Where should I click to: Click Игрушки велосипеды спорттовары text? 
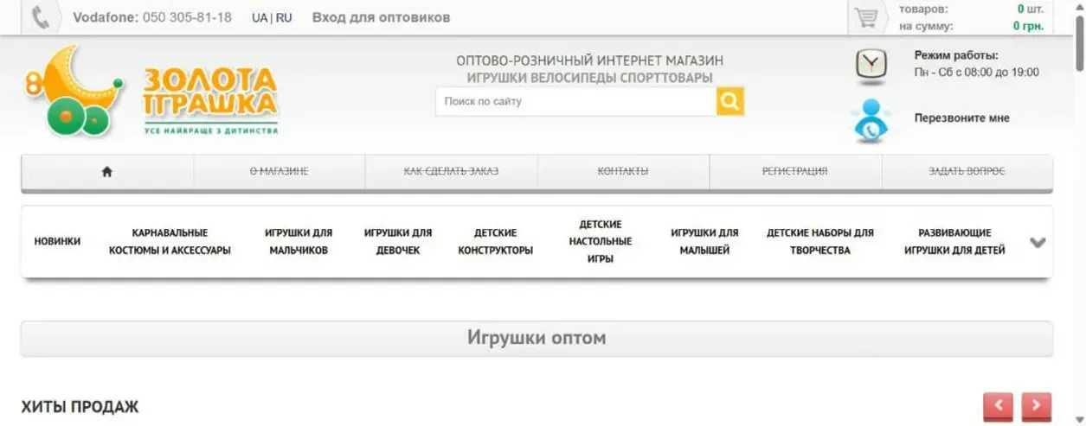(589, 78)
